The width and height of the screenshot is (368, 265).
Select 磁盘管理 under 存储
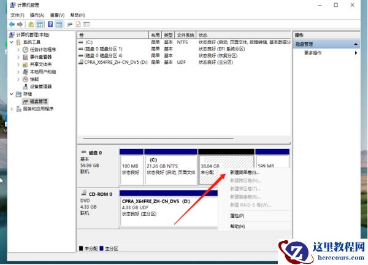39,101
